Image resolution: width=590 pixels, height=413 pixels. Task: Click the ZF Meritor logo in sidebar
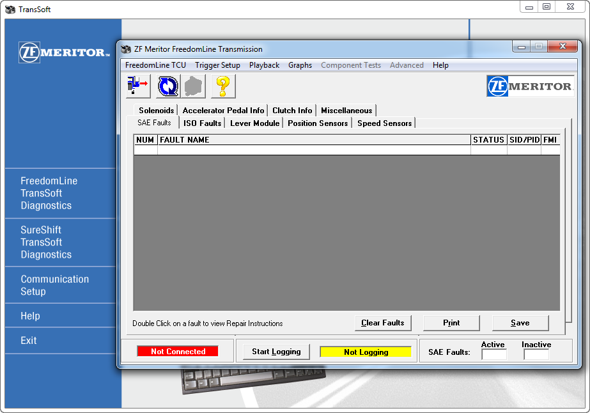tap(65, 52)
